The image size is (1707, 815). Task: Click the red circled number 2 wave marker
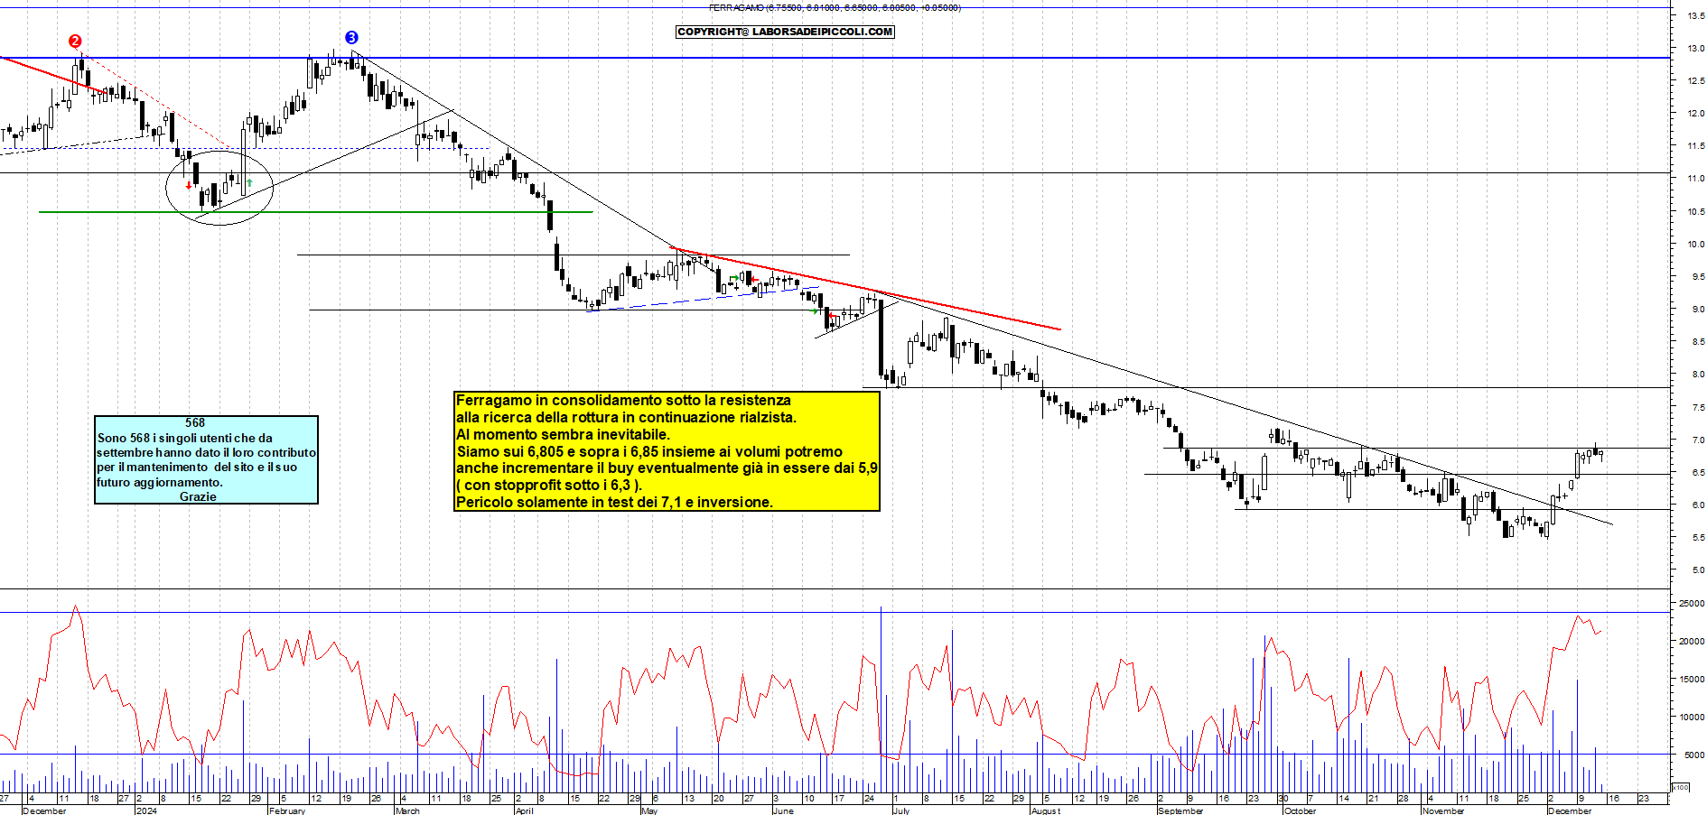pos(75,42)
